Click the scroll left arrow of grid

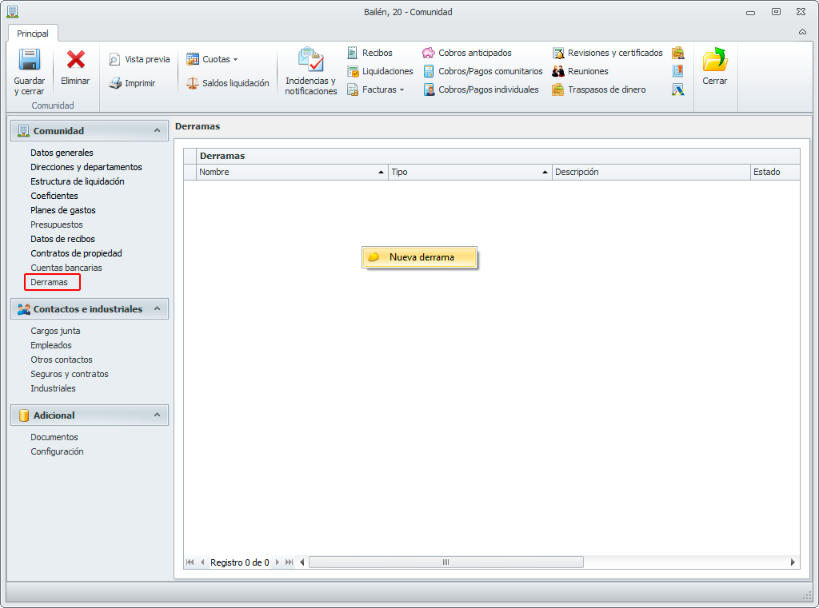[x=302, y=562]
